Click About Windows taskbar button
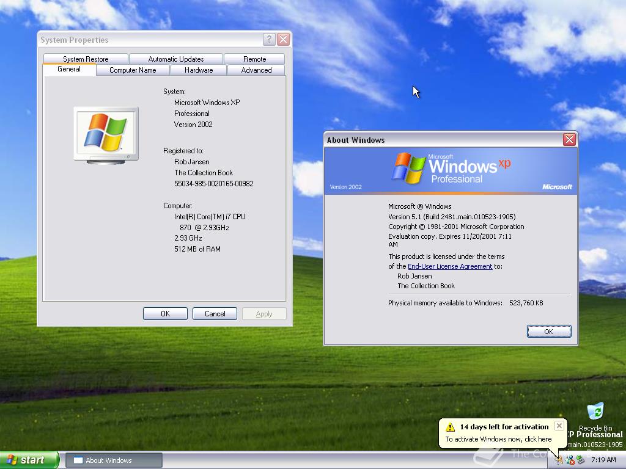626x469 pixels. (x=114, y=460)
